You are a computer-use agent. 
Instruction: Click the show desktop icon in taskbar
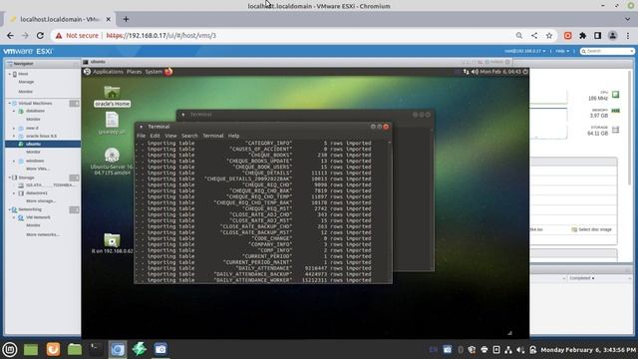pyautogui.click(x=31, y=349)
